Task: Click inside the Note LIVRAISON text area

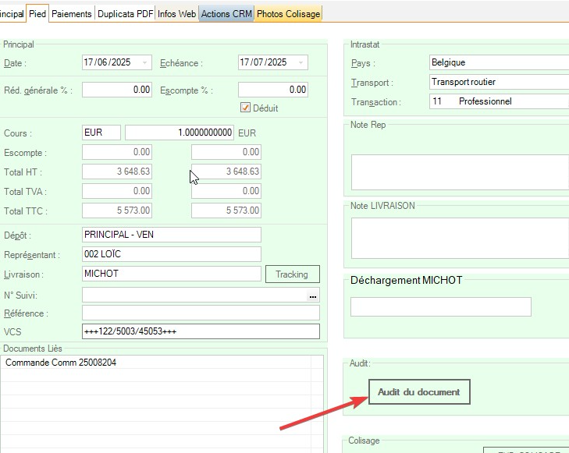Action: 460,238
